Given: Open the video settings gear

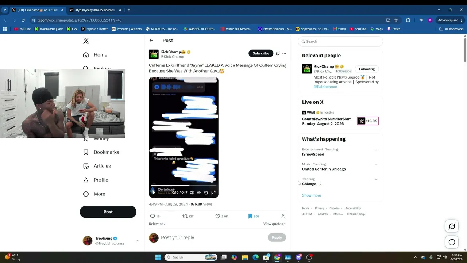Looking at the screenshot, I should pyautogui.click(x=199, y=193).
